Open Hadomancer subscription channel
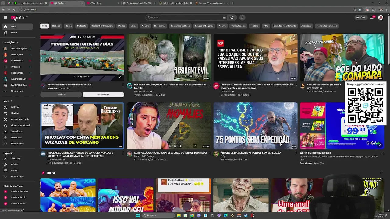The width and height of the screenshot is (390, 219). point(17,61)
